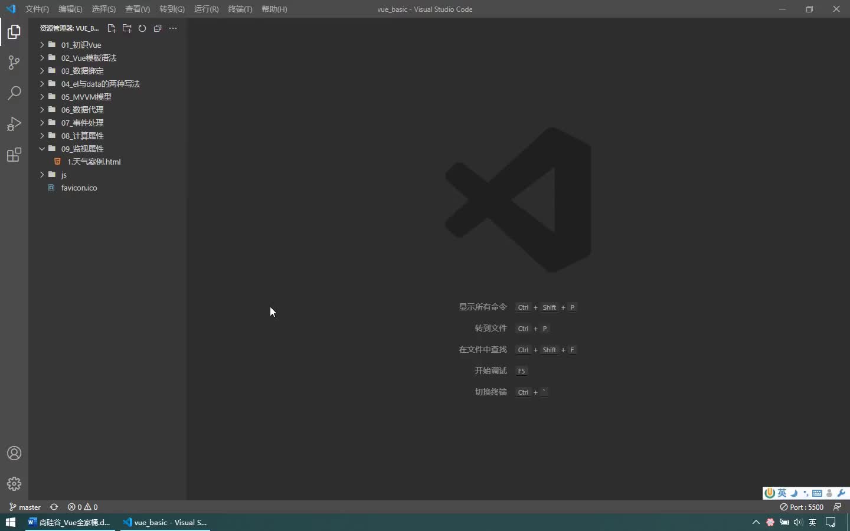The image size is (850, 531).
Task: Open the 终端(T) menu
Action: point(240,9)
